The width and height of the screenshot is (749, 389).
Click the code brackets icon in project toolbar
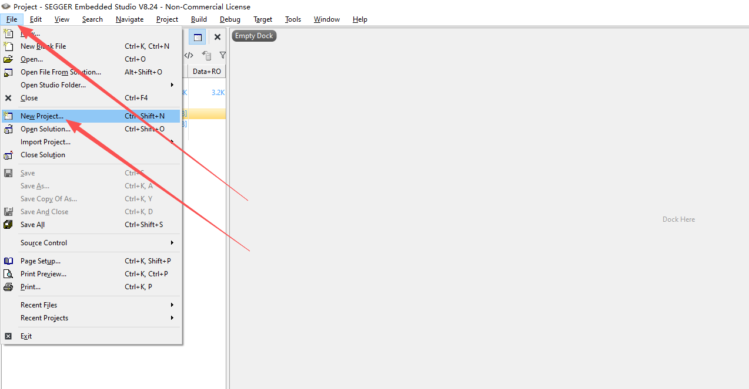pos(189,55)
